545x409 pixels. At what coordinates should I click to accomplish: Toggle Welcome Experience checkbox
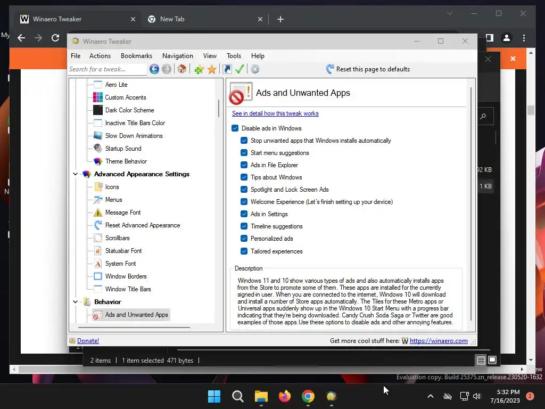coord(244,202)
